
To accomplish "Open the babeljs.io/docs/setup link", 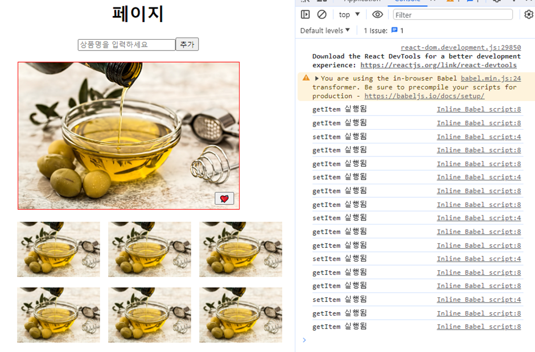I will pyautogui.click(x=425, y=96).
